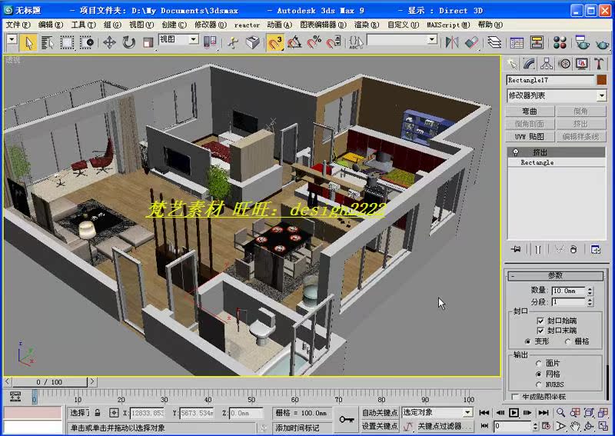The height and width of the screenshot is (436, 615).
Task: Open the 文件 menu
Action: 18,25
